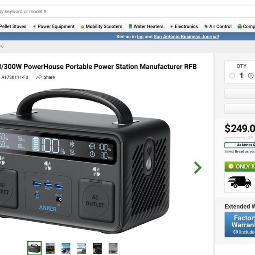The height and width of the screenshot is (255, 255).
Task: Follow the San Antonio Business Journal link
Action: pyautogui.click(x=186, y=37)
